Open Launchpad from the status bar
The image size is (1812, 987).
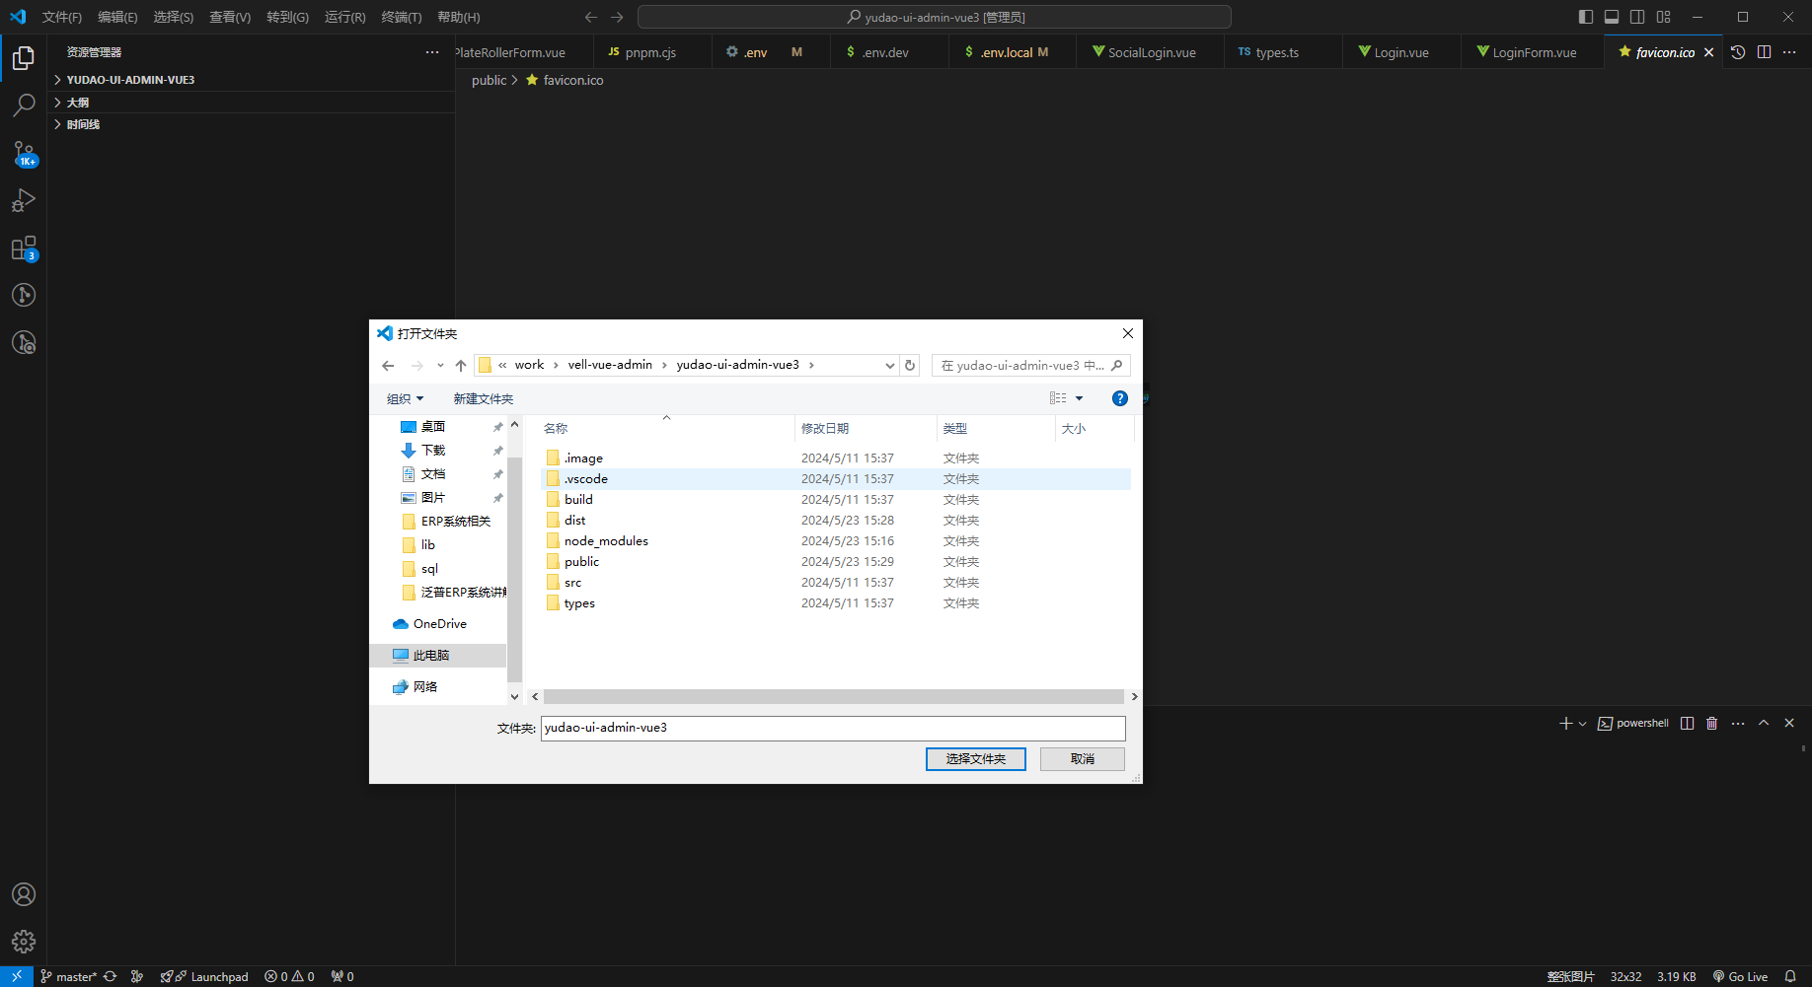(204, 976)
